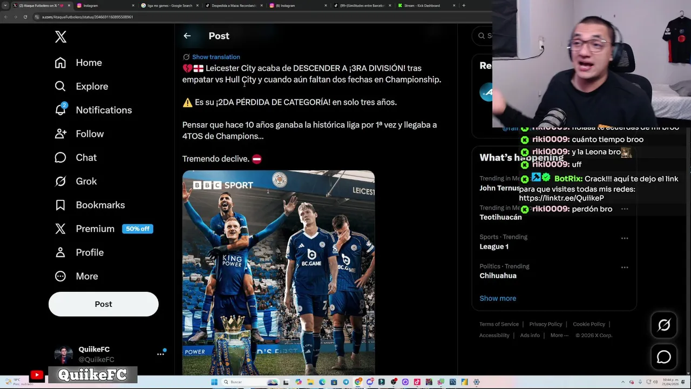The height and width of the screenshot is (389, 691).
Task: Open Chrome from the taskbar
Action: tap(357, 382)
